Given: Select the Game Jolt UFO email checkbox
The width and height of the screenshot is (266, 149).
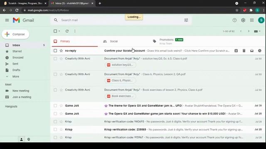Looking at the screenshot, I should pyautogui.click(x=55, y=106).
